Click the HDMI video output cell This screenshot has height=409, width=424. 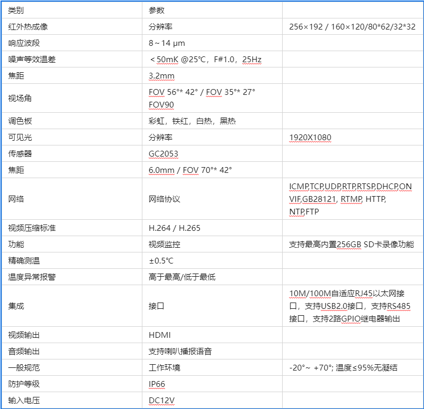click(160, 335)
